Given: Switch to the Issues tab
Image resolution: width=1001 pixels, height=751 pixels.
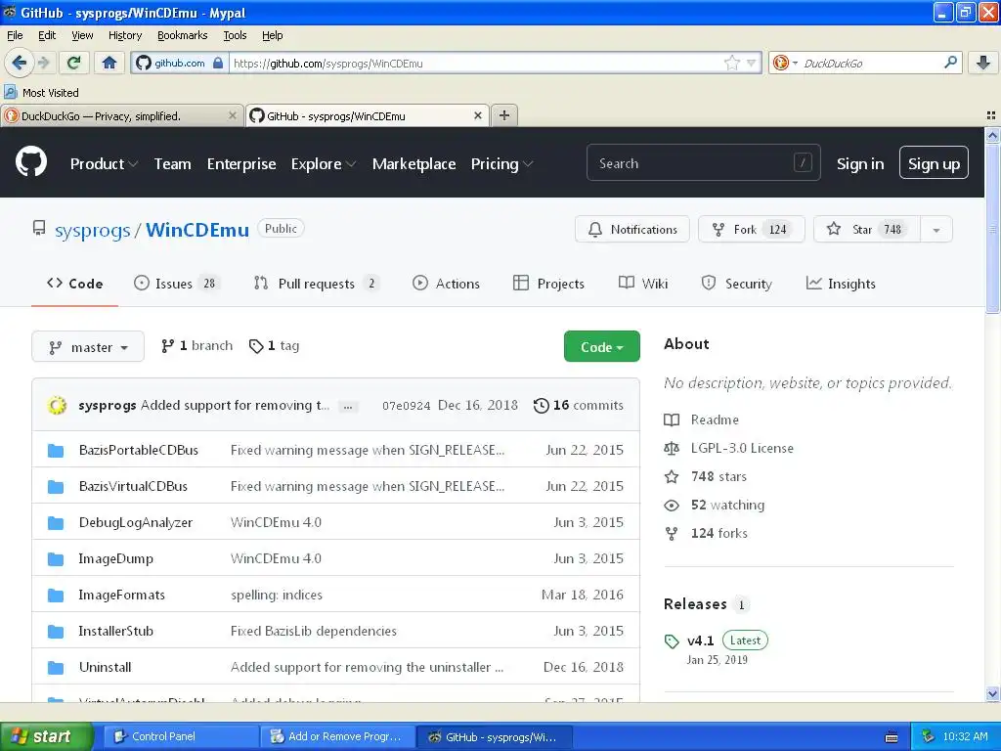Looking at the screenshot, I should coord(177,284).
